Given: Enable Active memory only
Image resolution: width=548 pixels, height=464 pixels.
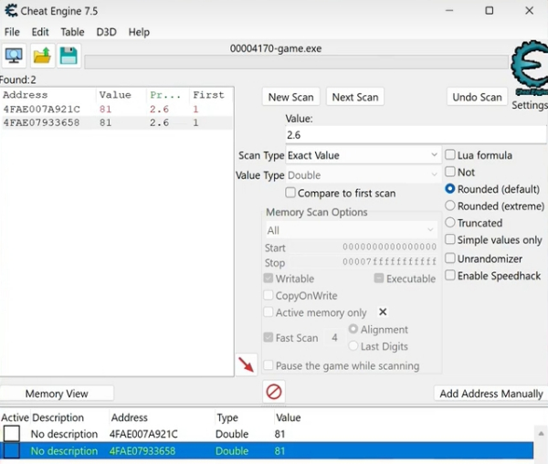Looking at the screenshot, I should pyautogui.click(x=269, y=312).
